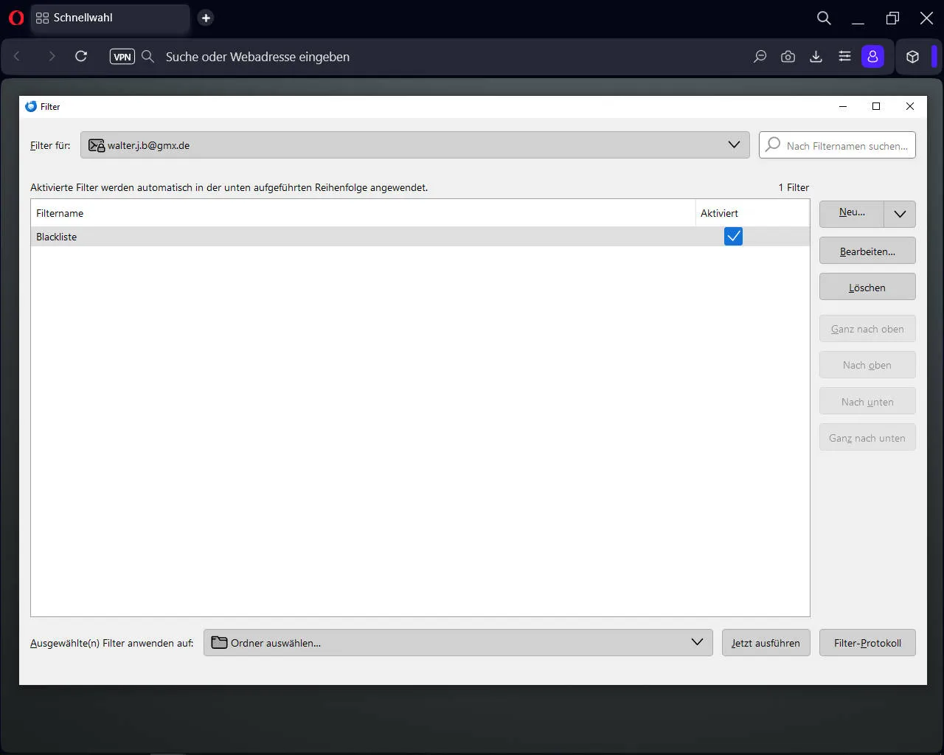Reload the page with the refresh icon
Viewport: 944px width, 755px height.
tap(81, 57)
